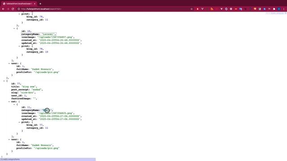The height and width of the screenshot is (161, 287).
Task: Focus the address bar URL field
Action: tap(104, 9)
